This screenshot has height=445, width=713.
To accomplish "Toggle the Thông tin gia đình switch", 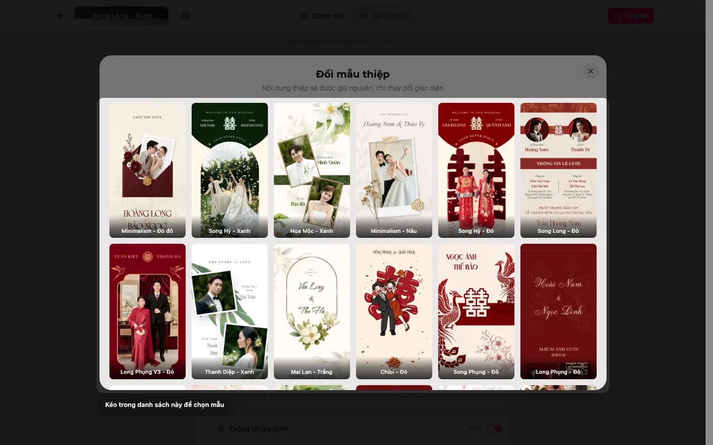I will [495, 428].
